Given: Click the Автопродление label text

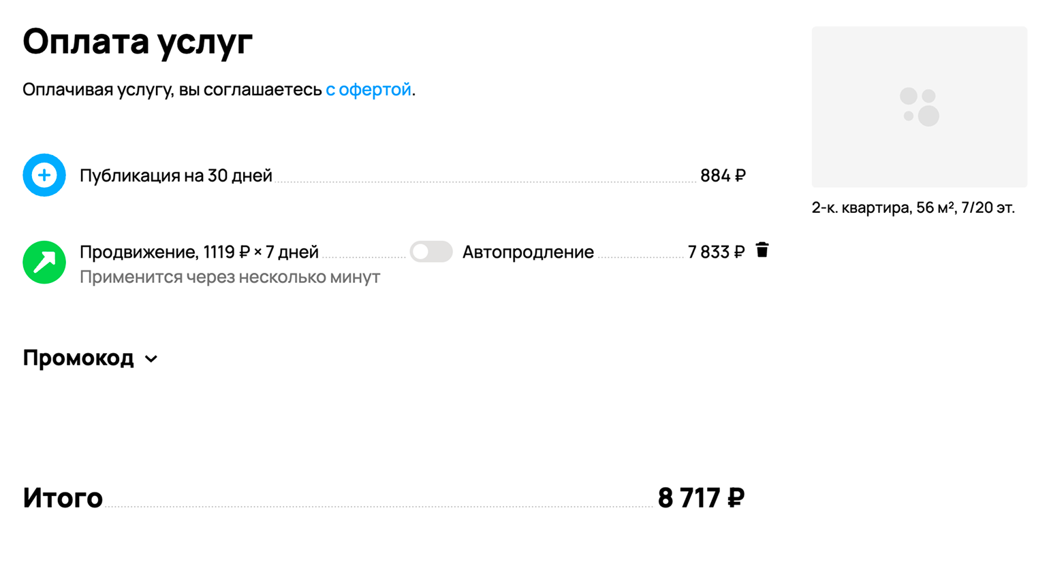Looking at the screenshot, I should [x=528, y=252].
